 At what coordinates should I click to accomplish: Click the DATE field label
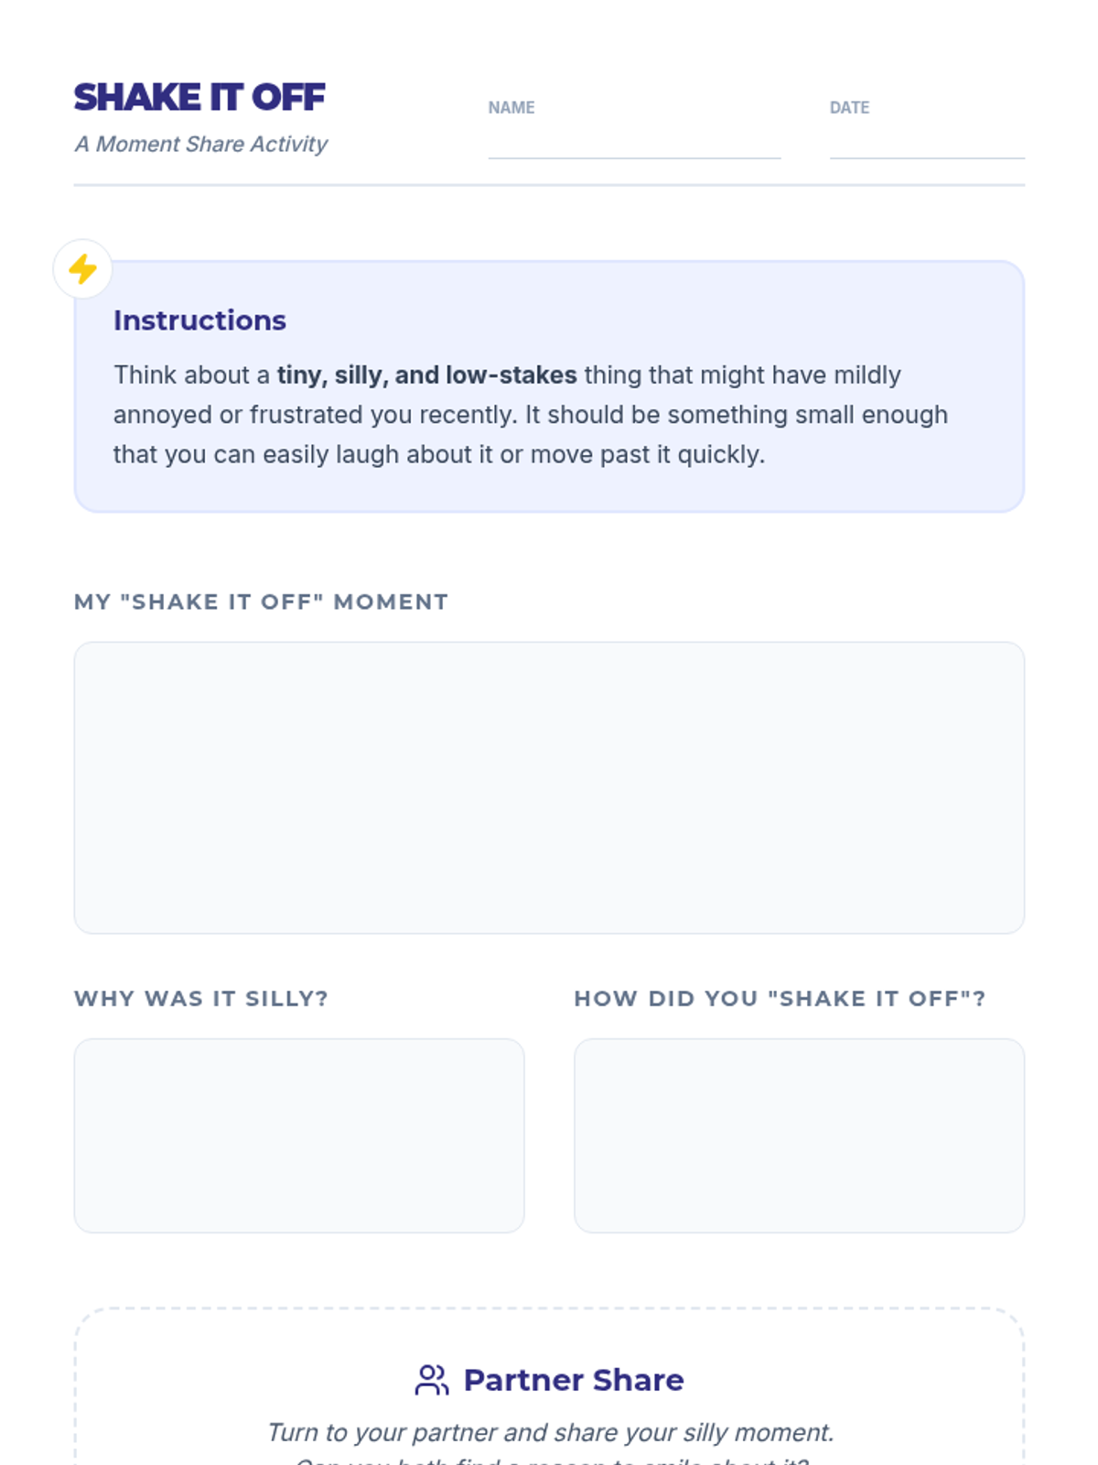(x=849, y=107)
